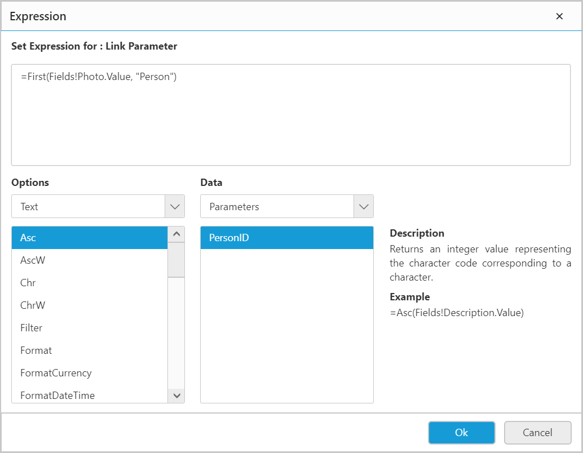The height and width of the screenshot is (453, 583).
Task: Select the PersonID parameter
Action: tap(286, 238)
